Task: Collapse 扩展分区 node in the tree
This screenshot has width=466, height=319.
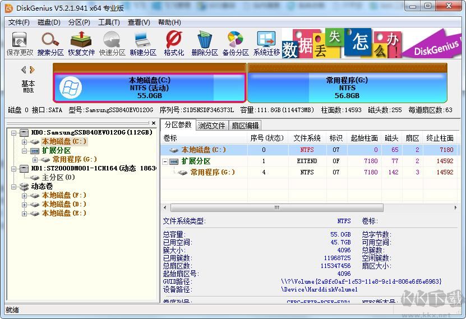Action: click(x=24, y=151)
